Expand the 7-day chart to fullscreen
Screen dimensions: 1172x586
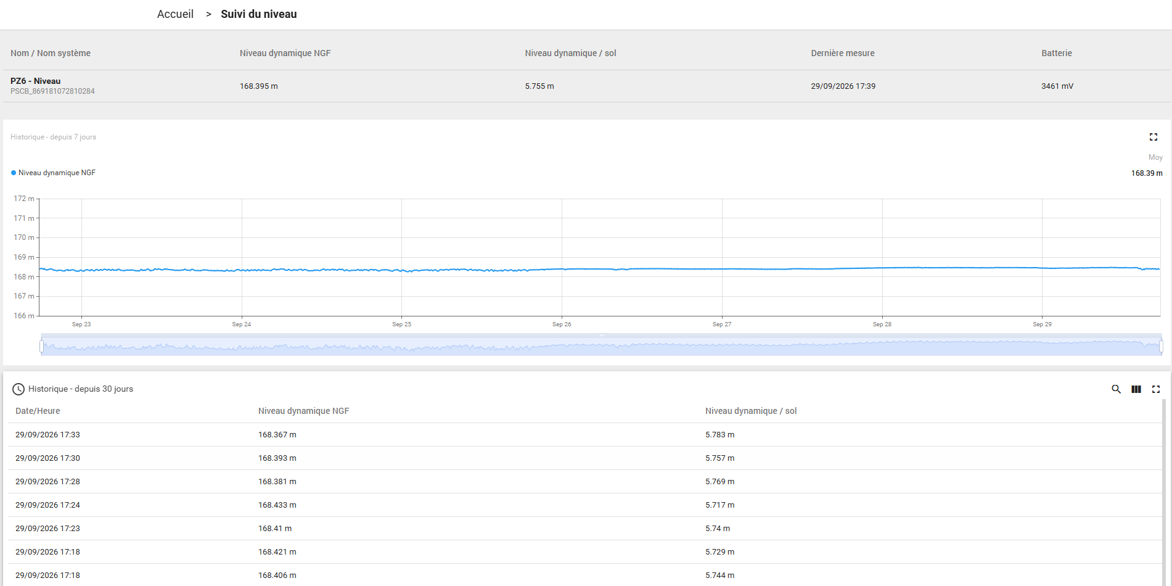tap(1154, 137)
